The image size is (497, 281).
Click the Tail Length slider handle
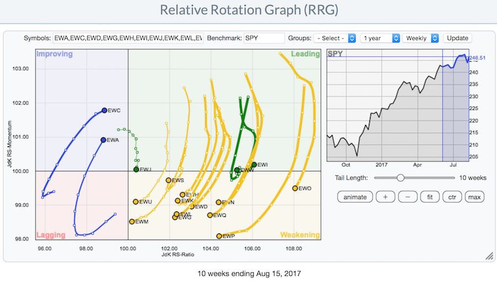tap(400, 177)
